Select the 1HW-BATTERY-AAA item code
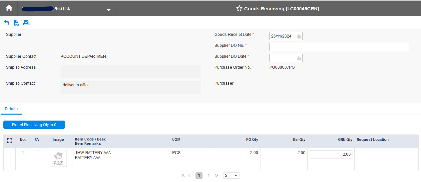 click(93, 153)
